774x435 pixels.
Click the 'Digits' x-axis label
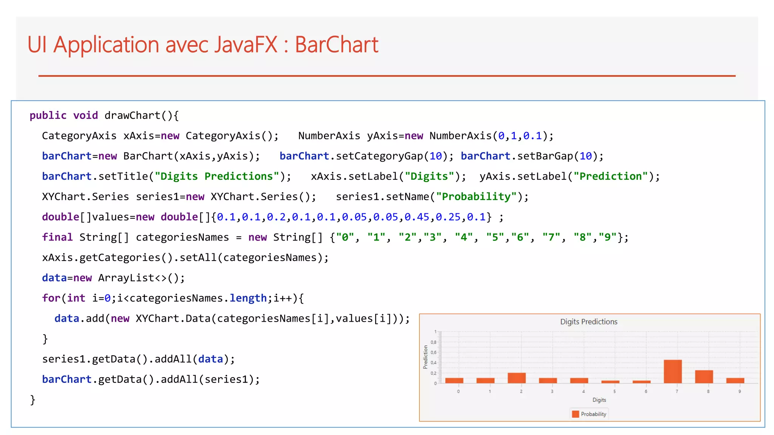[x=599, y=400]
